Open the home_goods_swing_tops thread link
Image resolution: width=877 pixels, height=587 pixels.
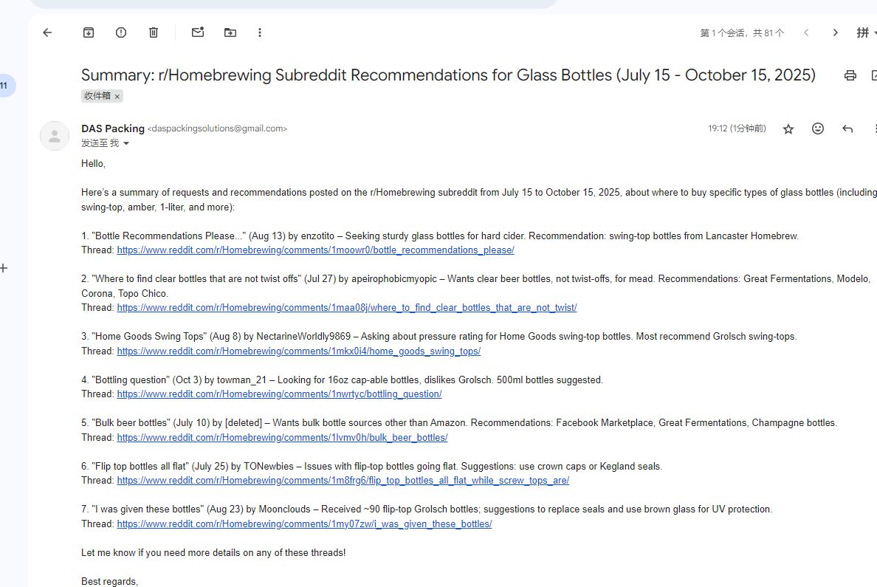point(298,351)
